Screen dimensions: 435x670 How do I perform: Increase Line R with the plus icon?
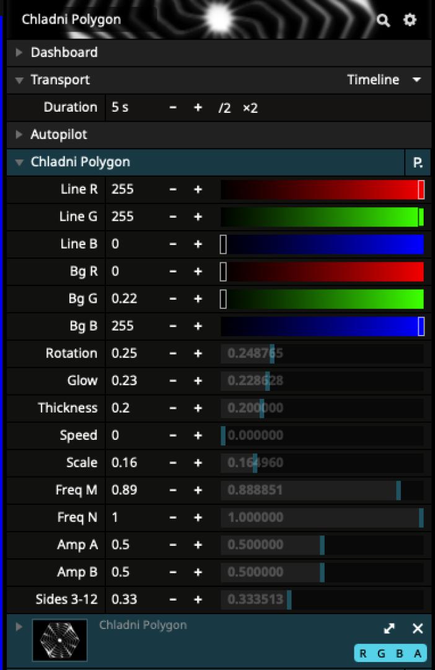[198, 189]
